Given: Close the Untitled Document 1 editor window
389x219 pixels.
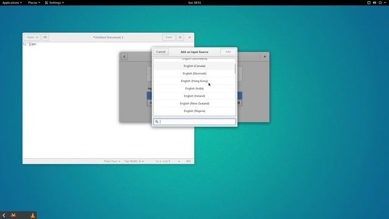Looking at the screenshot, I should pyautogui.click(x=190, y=37).
